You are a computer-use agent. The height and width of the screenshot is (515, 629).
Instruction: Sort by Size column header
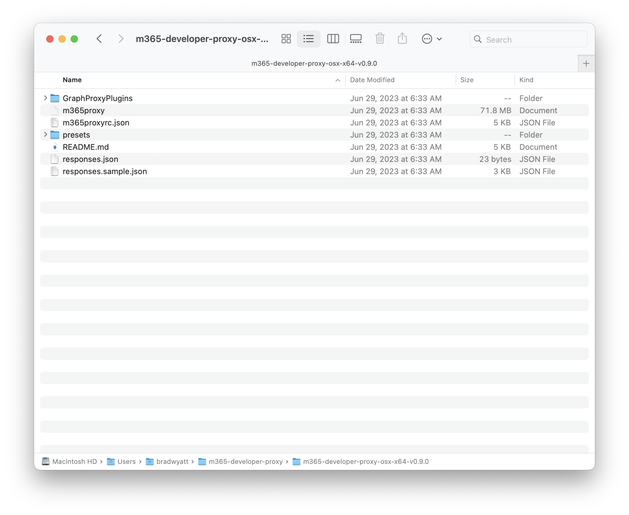pos(467,80)
